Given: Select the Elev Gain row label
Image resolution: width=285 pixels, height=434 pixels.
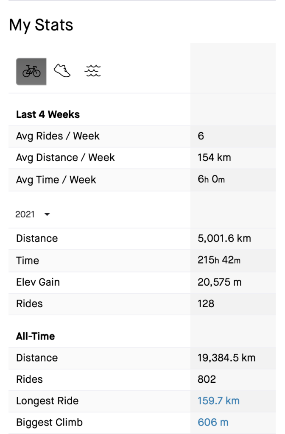Looking at the screenshot, I should [38, 282].
